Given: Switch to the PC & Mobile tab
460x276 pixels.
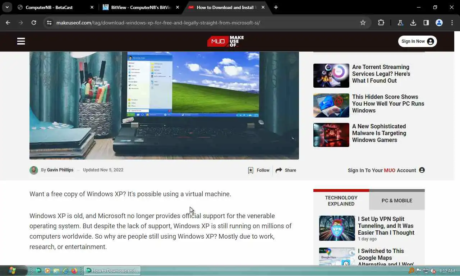Looking at the screenshot, I should tap(397, 201).
